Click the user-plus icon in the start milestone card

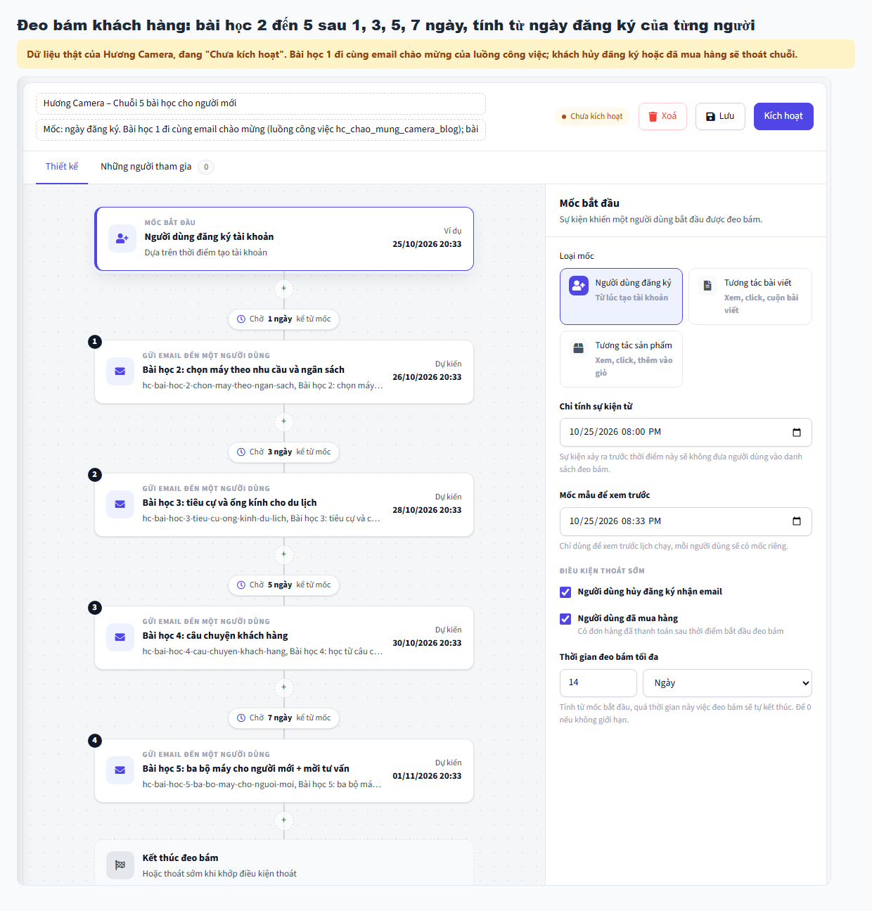pyautogui.click(x=122, y=238)
